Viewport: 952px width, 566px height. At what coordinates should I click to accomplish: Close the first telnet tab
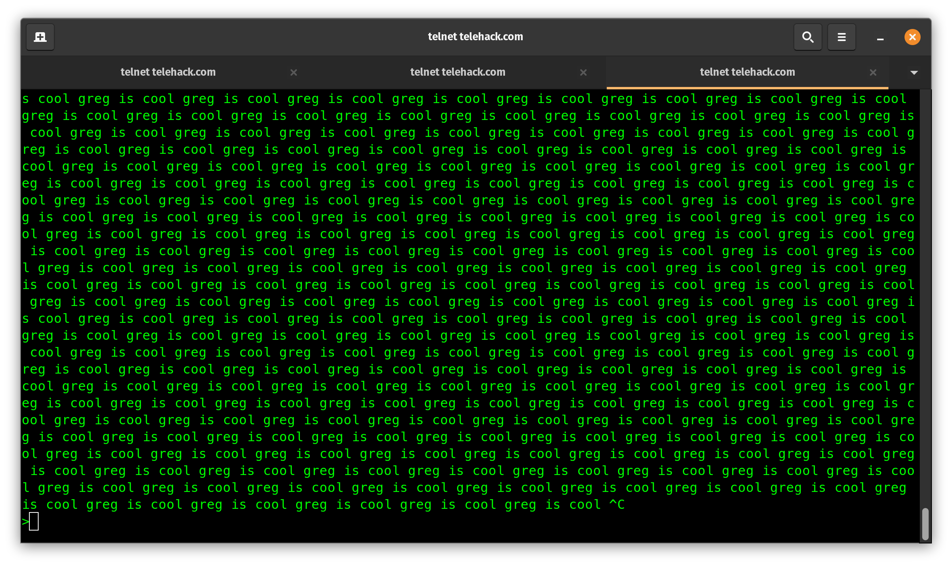click(x=294, y=72)
